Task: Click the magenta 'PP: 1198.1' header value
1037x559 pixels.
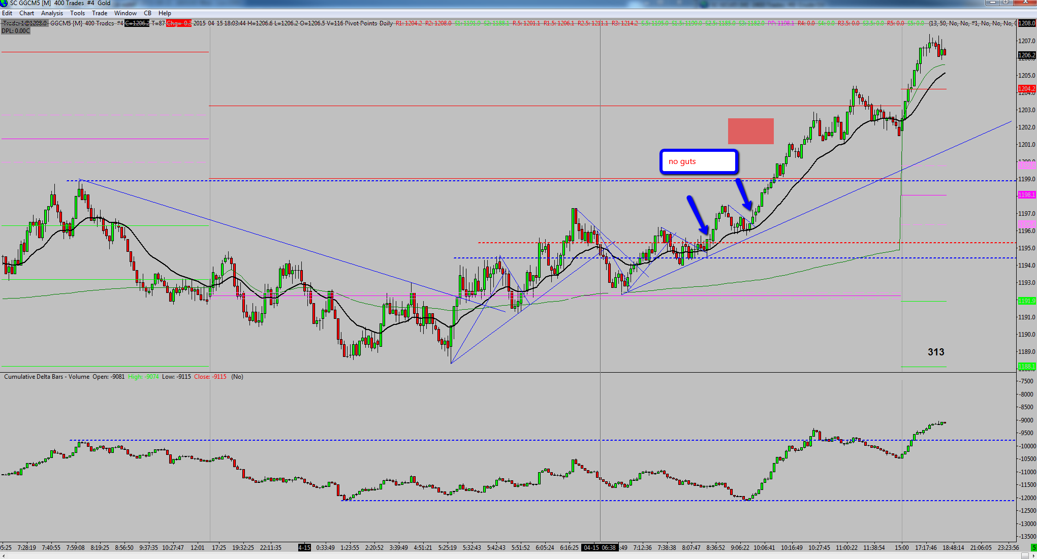Action: click(x=781, y=23)
